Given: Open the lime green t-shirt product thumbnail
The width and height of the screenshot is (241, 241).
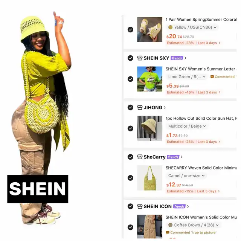Looking at the screenshot, I should (149, 79).
